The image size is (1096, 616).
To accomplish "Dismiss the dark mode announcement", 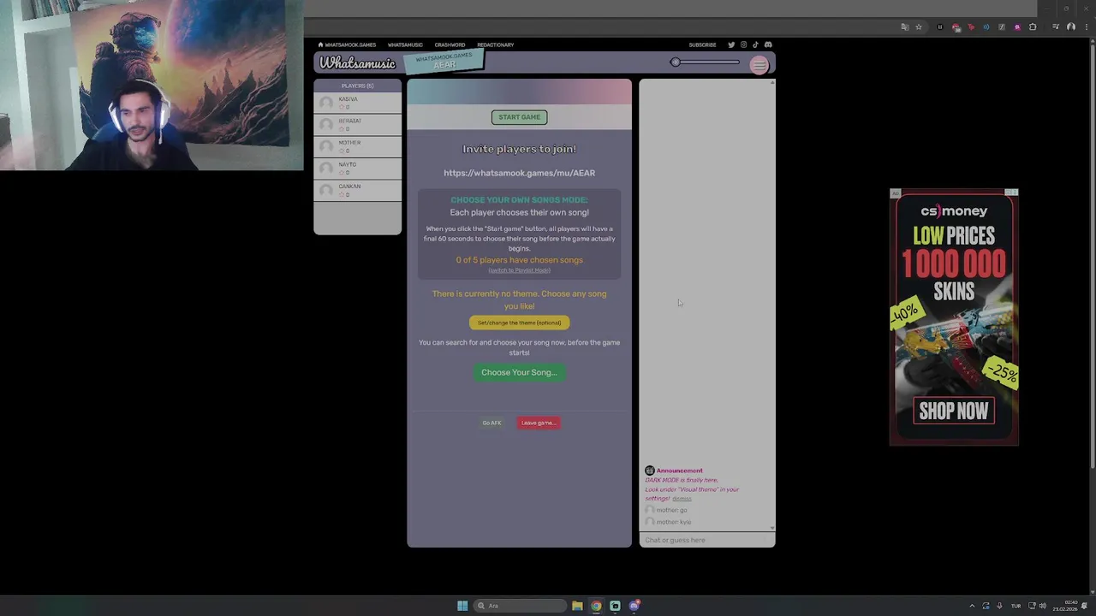I will (682, 499).
